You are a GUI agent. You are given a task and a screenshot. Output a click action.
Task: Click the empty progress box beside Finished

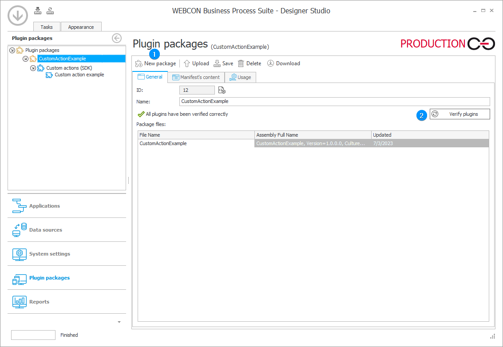click(33, 335)
